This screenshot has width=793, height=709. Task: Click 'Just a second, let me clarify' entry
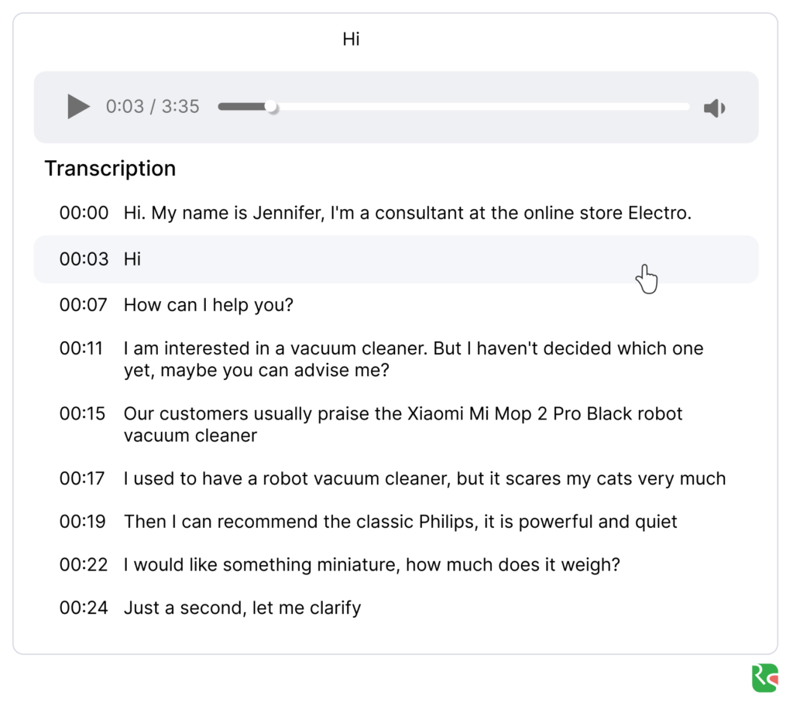(242, 608)
